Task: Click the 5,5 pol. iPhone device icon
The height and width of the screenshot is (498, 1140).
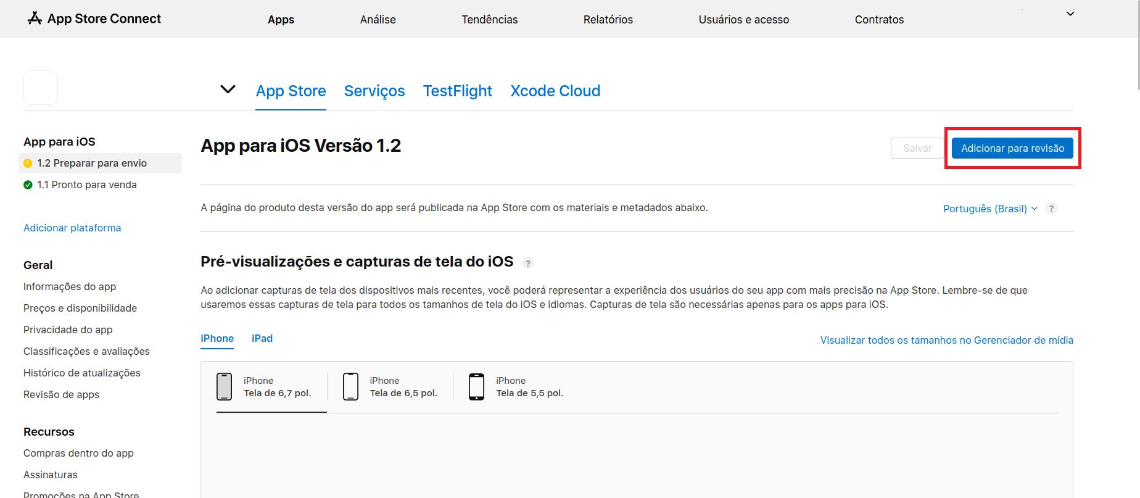Action: 476,387
